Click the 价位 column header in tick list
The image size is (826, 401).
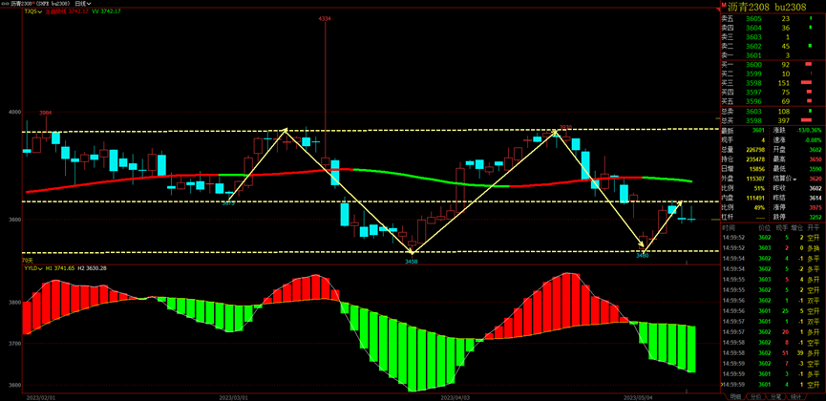pyautogui.click(x=764, y=228)
